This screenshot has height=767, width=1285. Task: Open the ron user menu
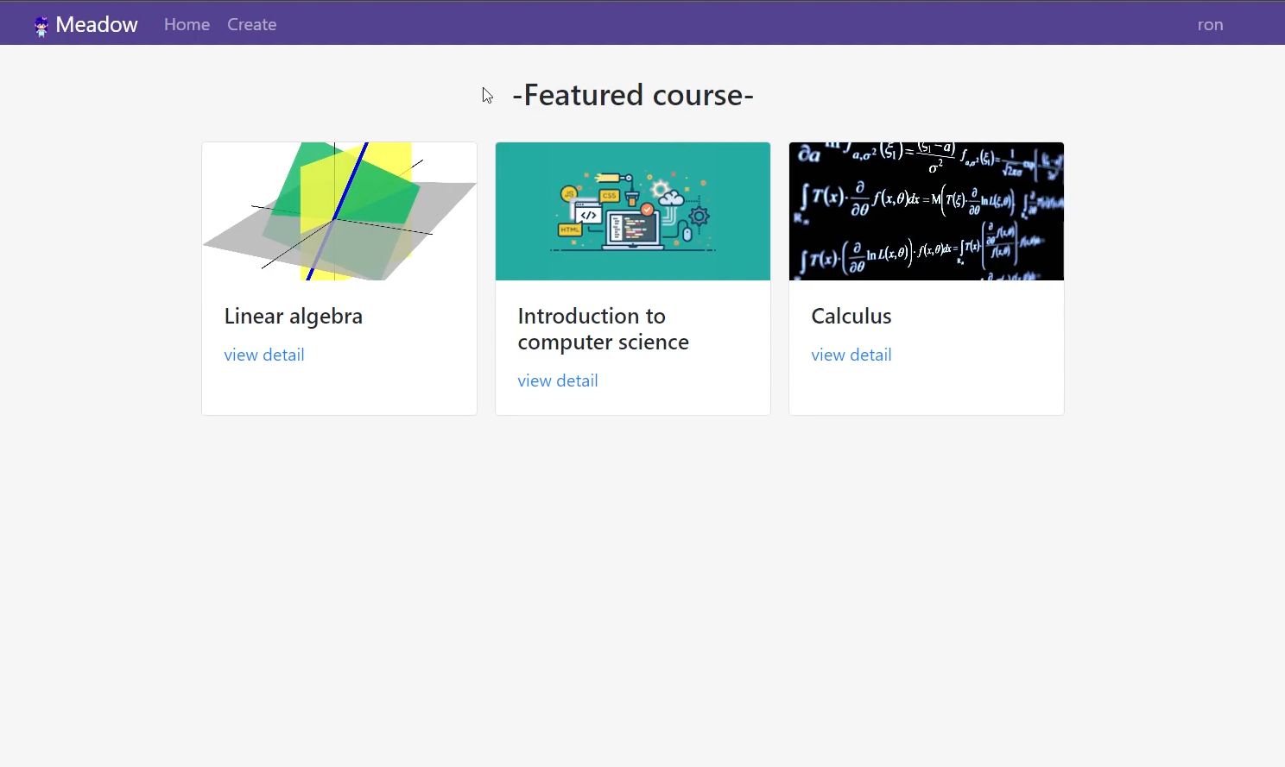point(1210,25)
